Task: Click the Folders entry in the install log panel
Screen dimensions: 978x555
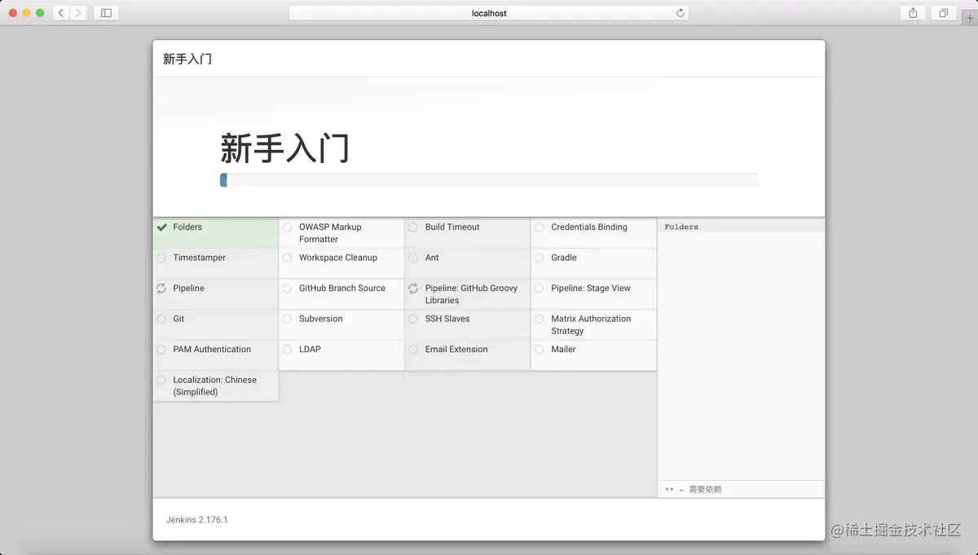Action: pyautogui.click(x=681, y=227)
